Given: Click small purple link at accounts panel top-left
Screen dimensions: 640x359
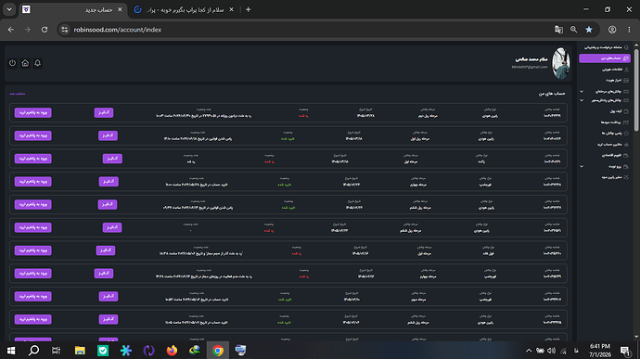Looking at the screenshot, I should point(17,94).
